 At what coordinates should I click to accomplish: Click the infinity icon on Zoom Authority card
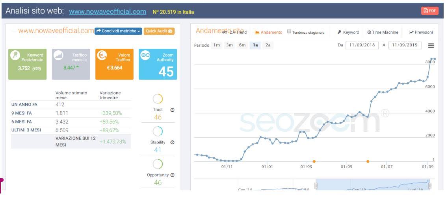pyautogui.click(x=145, y=56)
